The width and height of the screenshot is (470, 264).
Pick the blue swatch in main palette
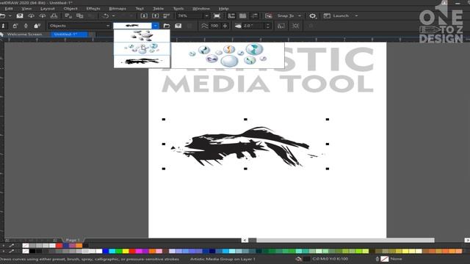click(106, 251)
